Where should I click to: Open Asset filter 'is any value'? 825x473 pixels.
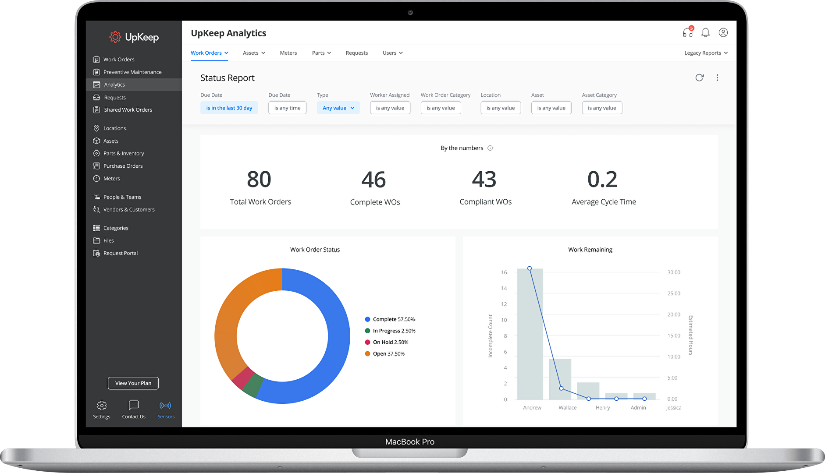(551, 108)
